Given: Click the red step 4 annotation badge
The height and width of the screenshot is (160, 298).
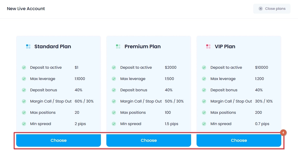Looking at the screenshot, I should [283, 133].
